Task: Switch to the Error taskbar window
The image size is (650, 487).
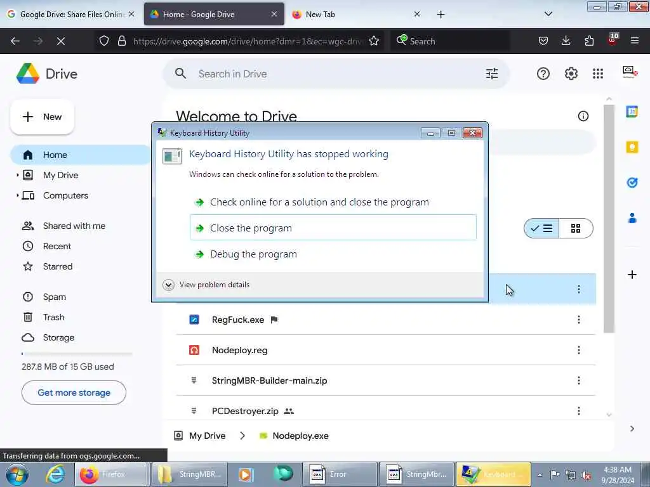Action: [x=340, y=474]
